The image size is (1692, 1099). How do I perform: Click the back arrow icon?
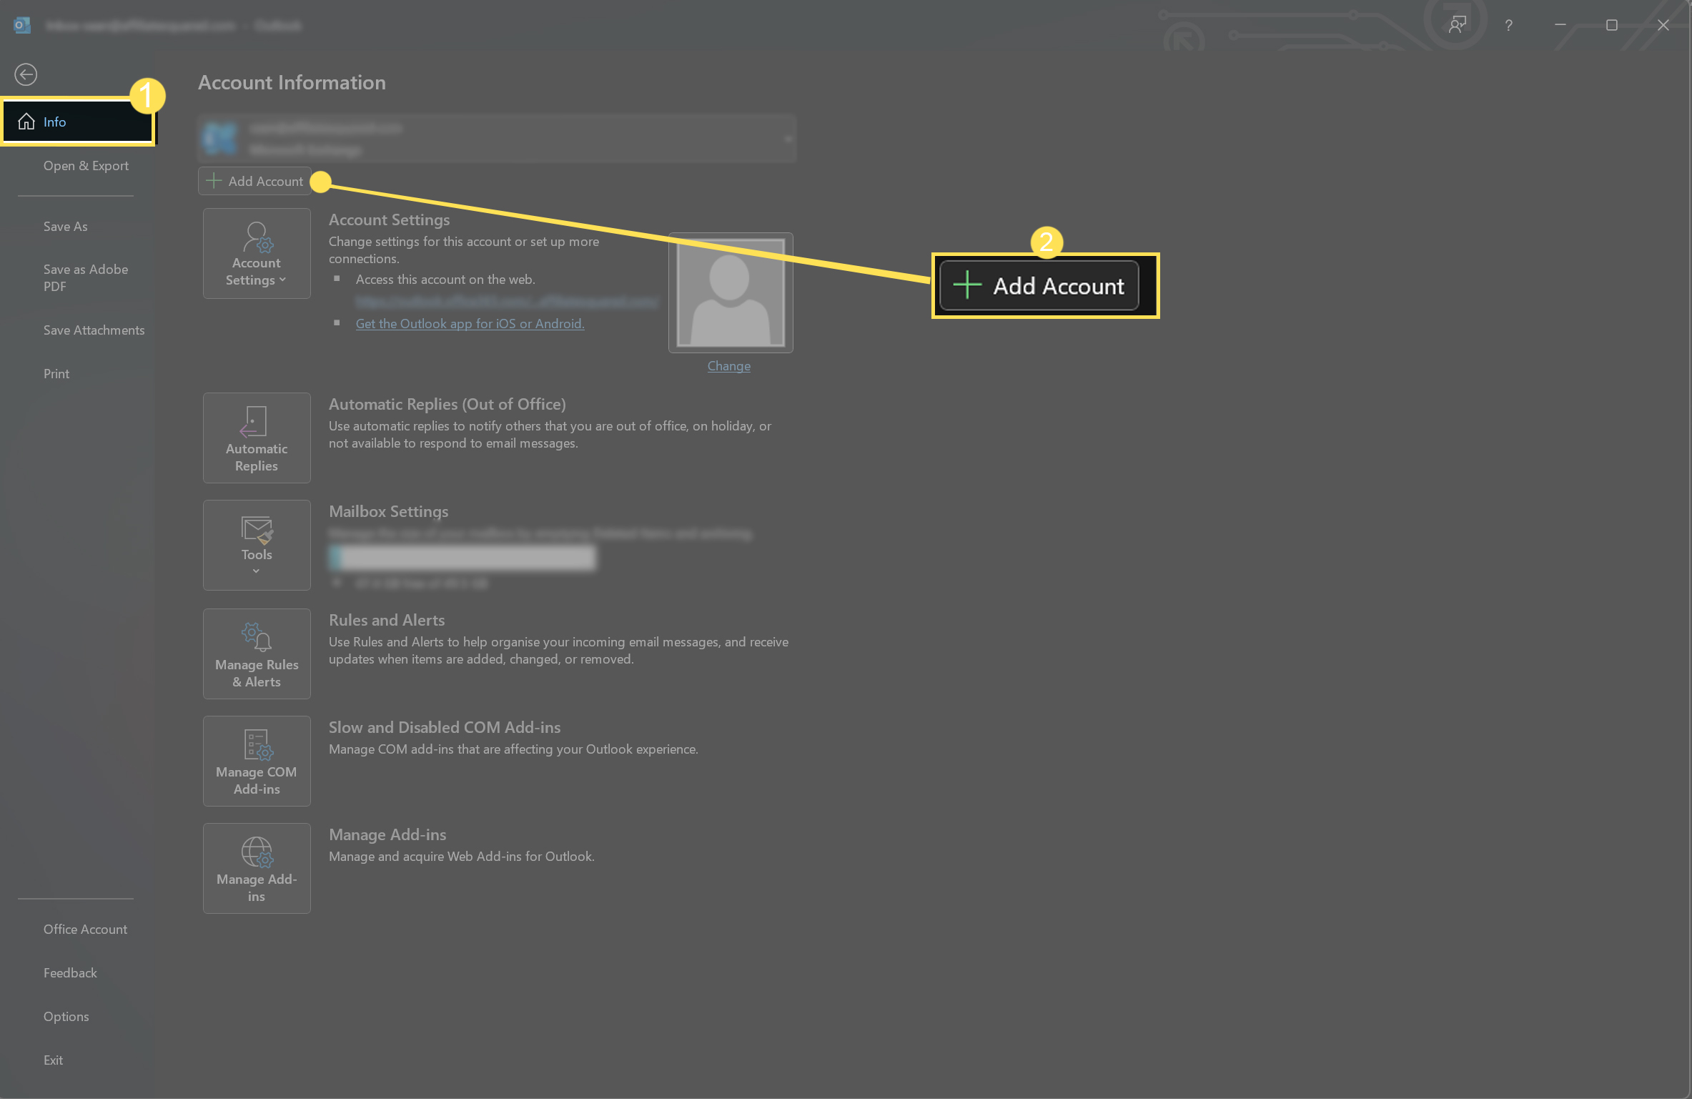tap(26, 74)
